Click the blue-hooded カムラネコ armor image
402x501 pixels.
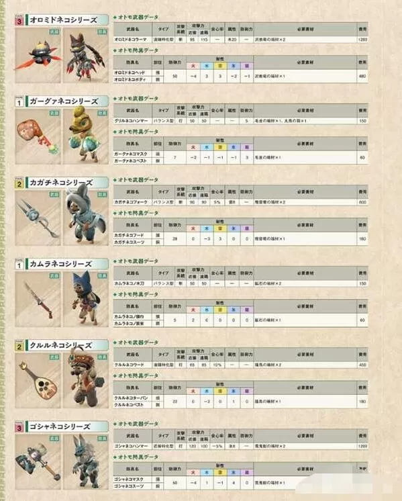pyautogui.click(x=86, y=300)
